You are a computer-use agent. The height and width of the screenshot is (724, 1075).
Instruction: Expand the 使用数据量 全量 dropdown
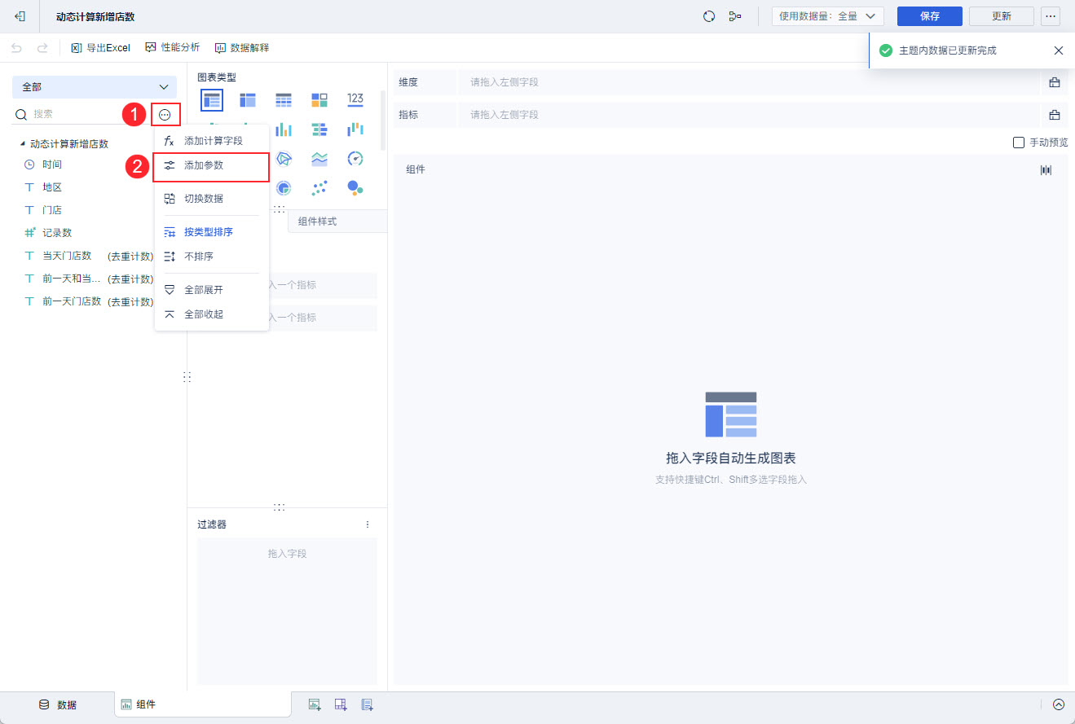828,16
